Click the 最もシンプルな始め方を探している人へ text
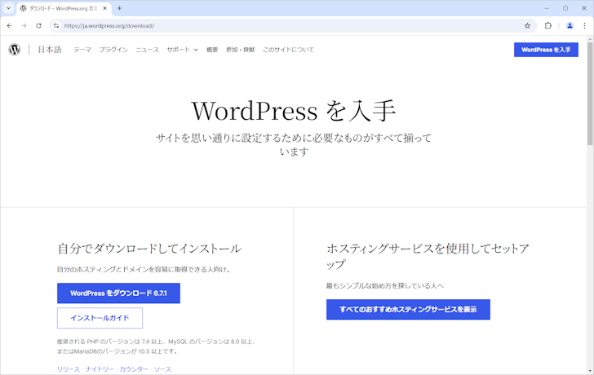This screenshot has width=594, height=375. pyautogui.click(x=385, y=285)
